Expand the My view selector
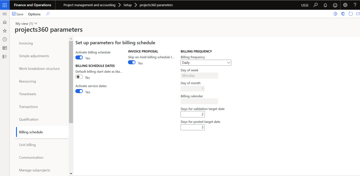This screenshot has width=360, height=176. [26, 23]
